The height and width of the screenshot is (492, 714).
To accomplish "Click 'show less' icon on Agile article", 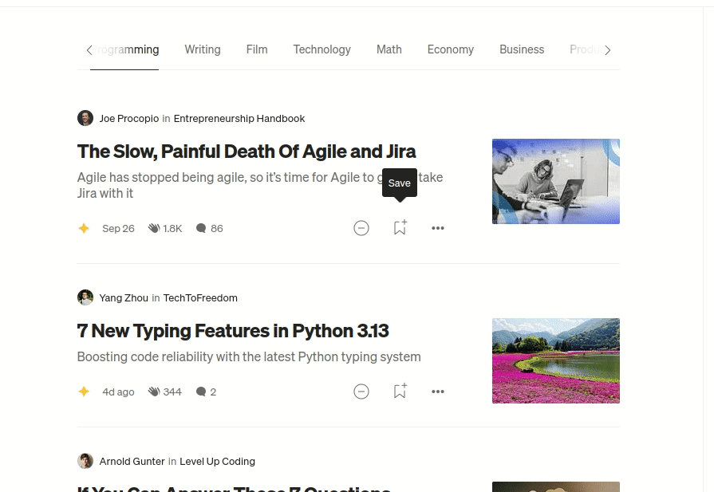I will coord(361,228).
